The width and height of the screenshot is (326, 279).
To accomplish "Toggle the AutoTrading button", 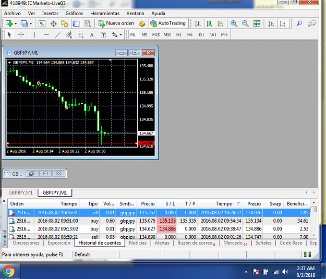I will (x=168, y=23).
